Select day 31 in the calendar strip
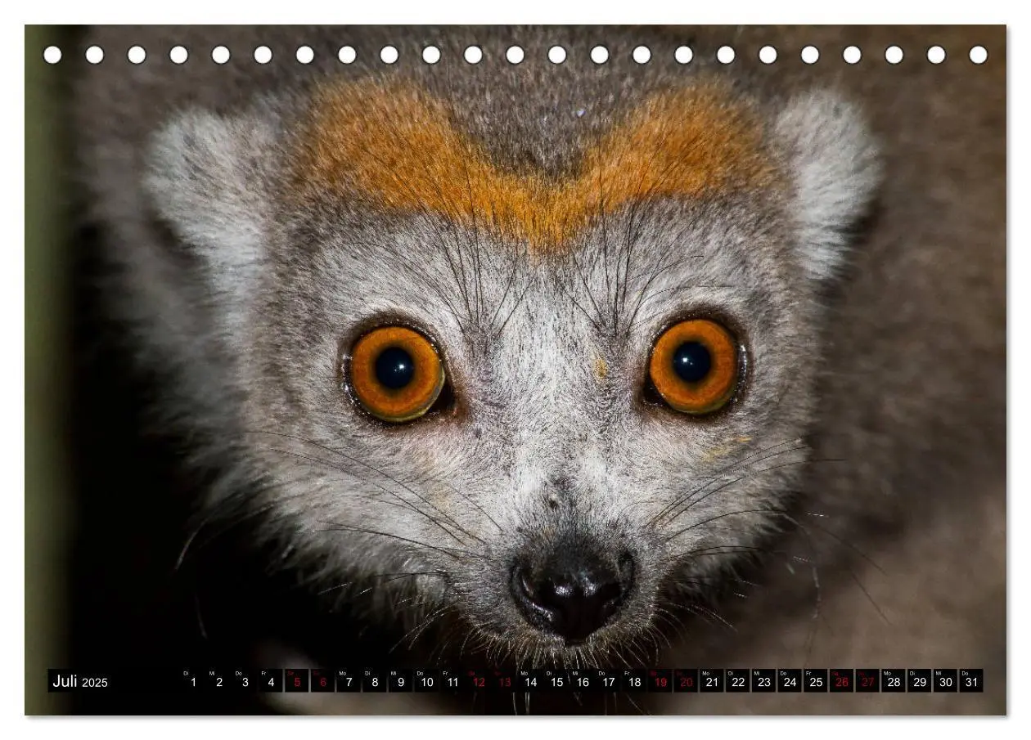This screenshot has height=740, width=1031. click(x=972, y=681)
